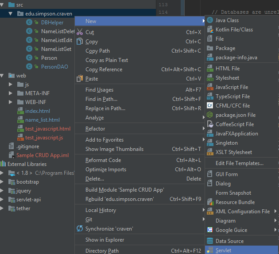
Task: Click the CFML/CFC file icon
Action: pos(210,106)
